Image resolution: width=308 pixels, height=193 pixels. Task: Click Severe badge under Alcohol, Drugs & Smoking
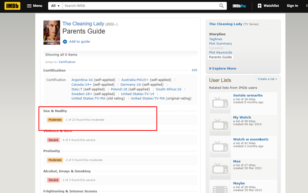point(53,180)
